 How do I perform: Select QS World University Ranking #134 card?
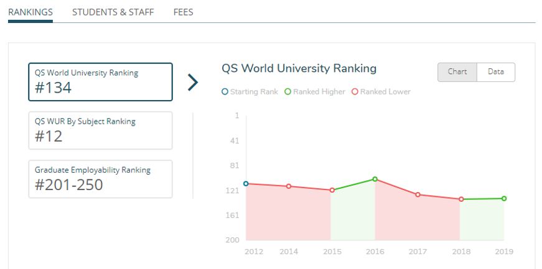100,82
